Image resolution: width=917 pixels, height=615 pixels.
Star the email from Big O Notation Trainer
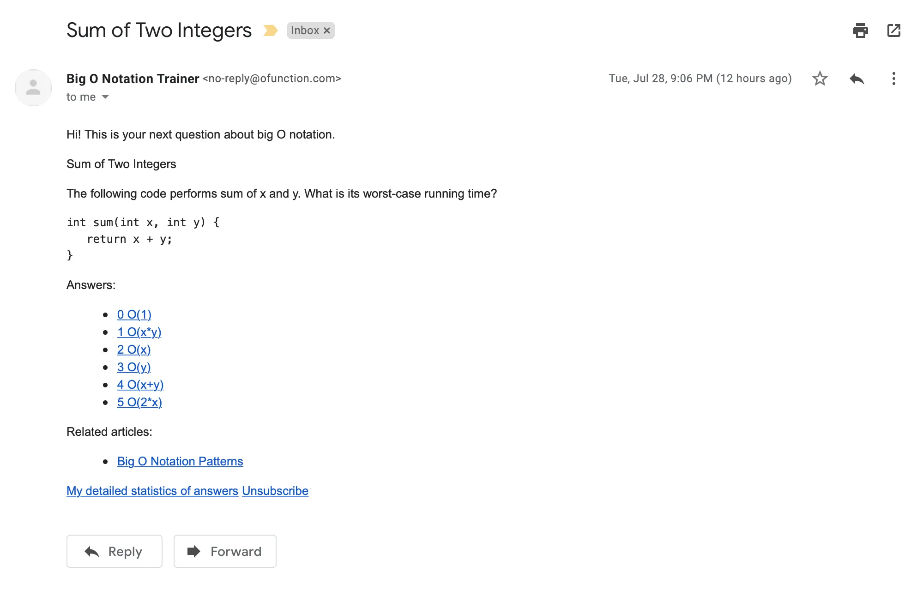click(x=820, y=78)
